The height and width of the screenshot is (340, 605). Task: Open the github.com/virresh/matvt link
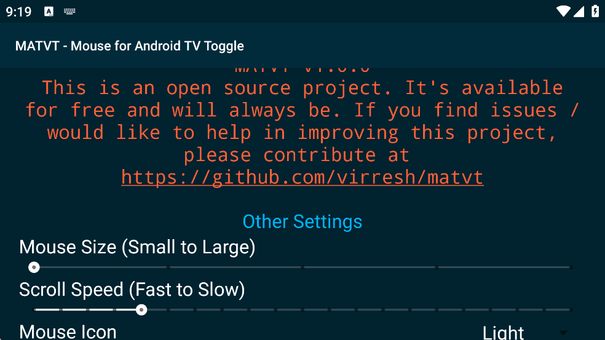(302, 178)
